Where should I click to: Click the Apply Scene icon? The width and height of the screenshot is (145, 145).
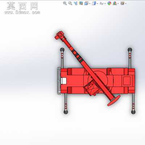tap(115, 3)
